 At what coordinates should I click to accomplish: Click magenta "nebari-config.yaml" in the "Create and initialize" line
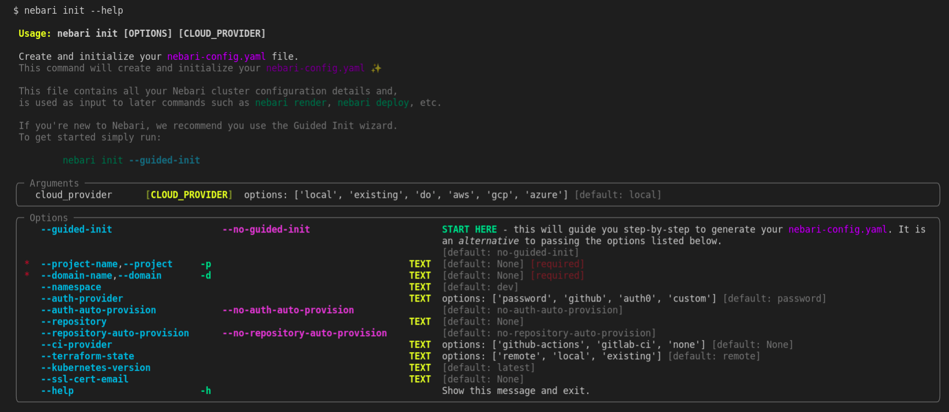click(217, 57)
